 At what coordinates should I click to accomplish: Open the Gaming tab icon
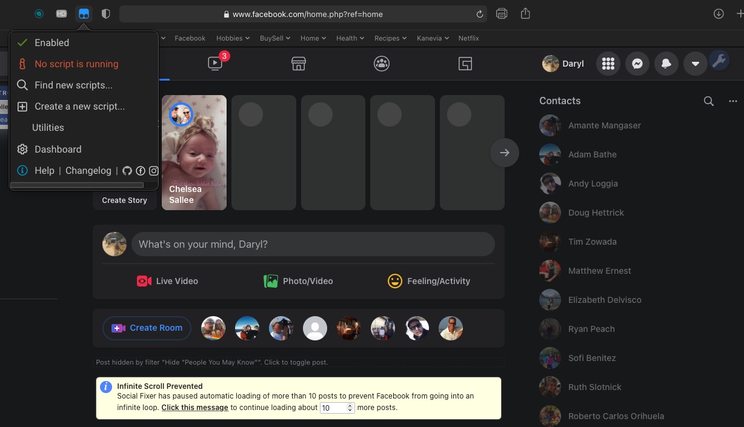click(465, 64)
